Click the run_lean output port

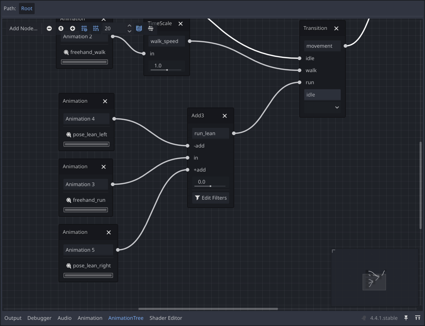(x=233, y=133)
